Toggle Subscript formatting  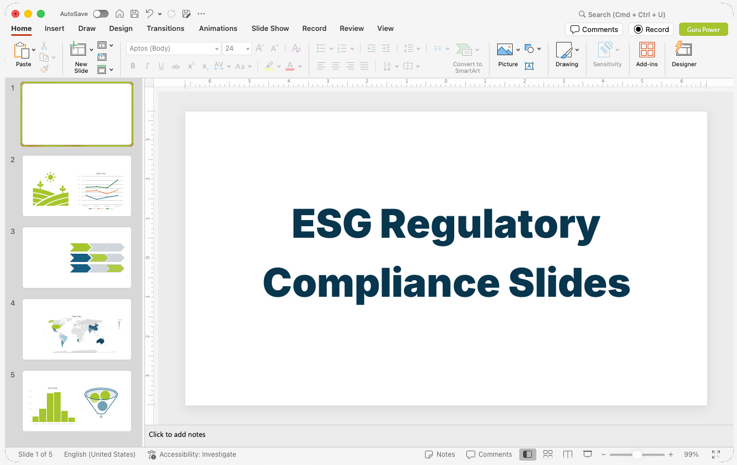point(205,66)
